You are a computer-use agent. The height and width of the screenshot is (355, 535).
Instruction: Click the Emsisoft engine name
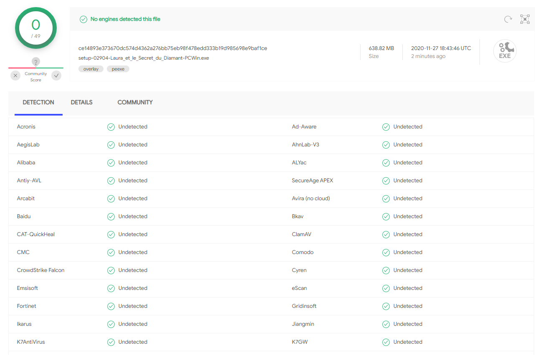(x=28, y=288)
